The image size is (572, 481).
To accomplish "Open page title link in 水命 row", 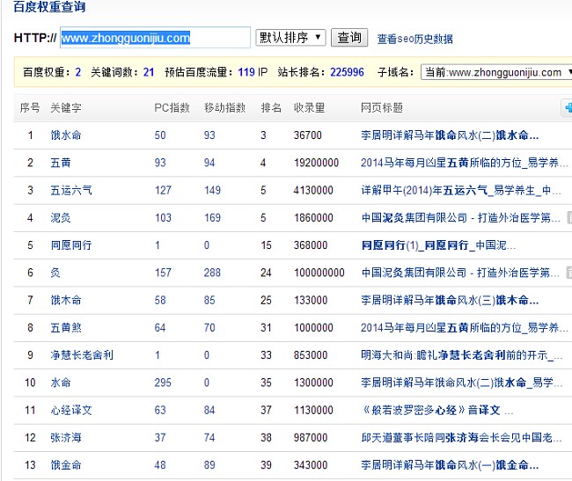I will click(x=461, y=383).
